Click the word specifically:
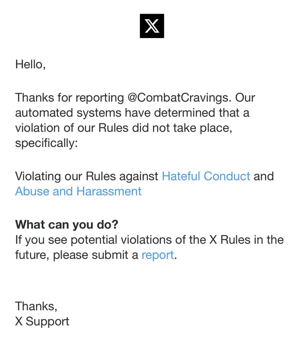Screen dimensions: 304x340 coord(46,143)
